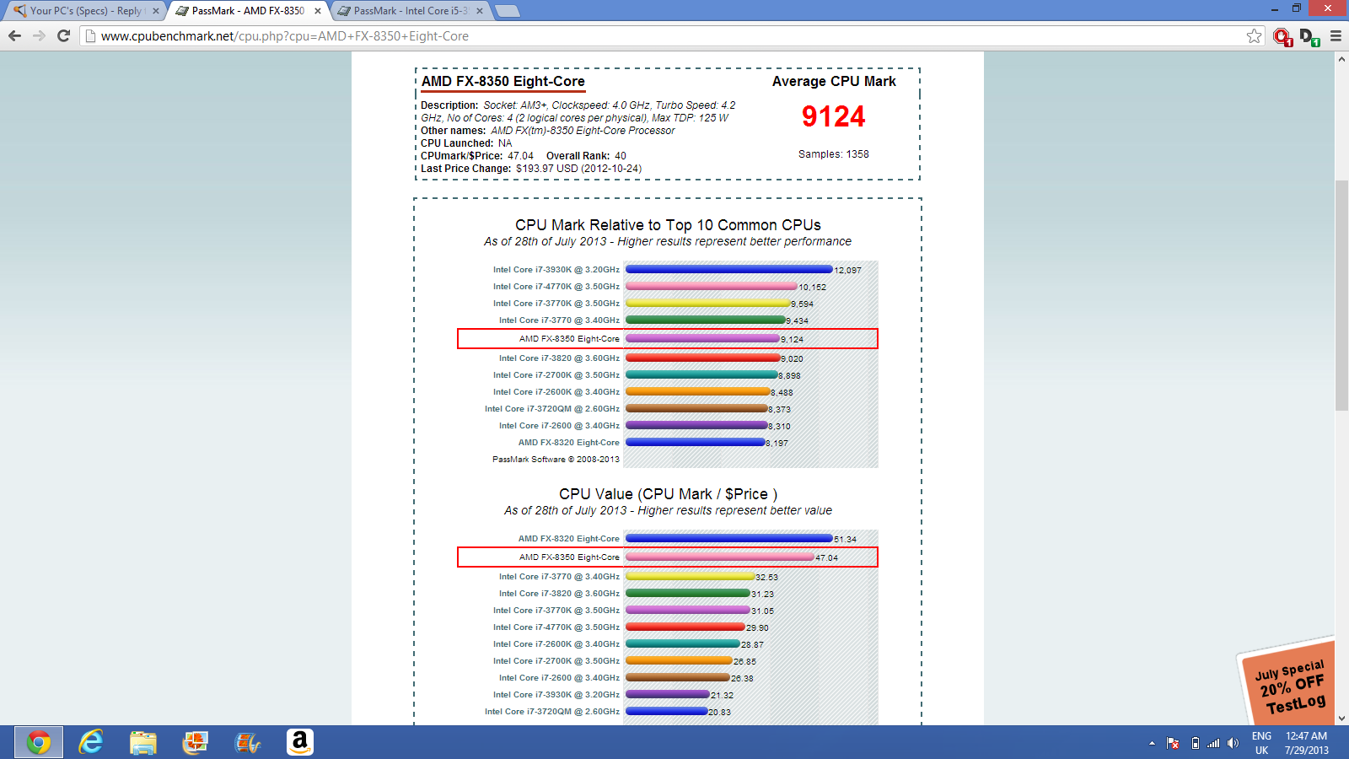Open Intel Core i7-3820 in the CPU Mark chart

[x=559, y=358]
